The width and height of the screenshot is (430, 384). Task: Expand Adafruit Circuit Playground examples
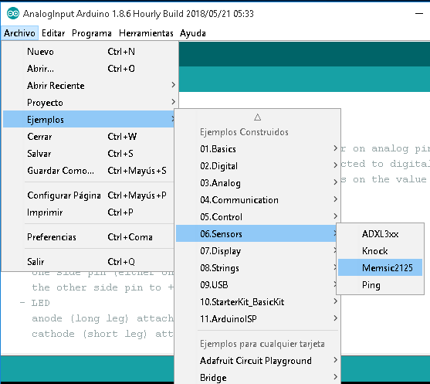point(257,361)
